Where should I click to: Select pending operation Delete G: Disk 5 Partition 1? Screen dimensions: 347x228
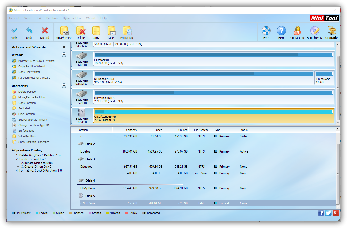pos(38,155)
